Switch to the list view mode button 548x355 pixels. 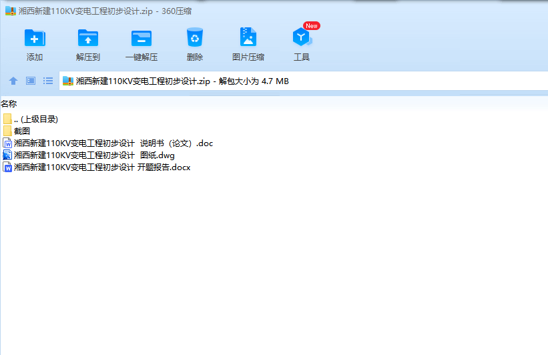tap(48, 81)
